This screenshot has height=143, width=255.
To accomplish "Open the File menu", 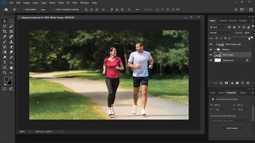I will pyautogui.click(x=12, y=3).
